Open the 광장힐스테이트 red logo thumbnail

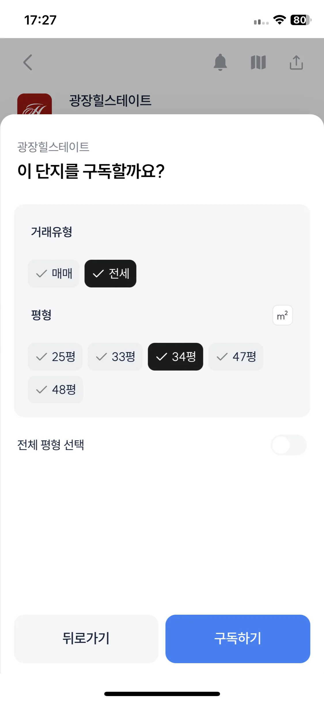click(x=35, y=104)
